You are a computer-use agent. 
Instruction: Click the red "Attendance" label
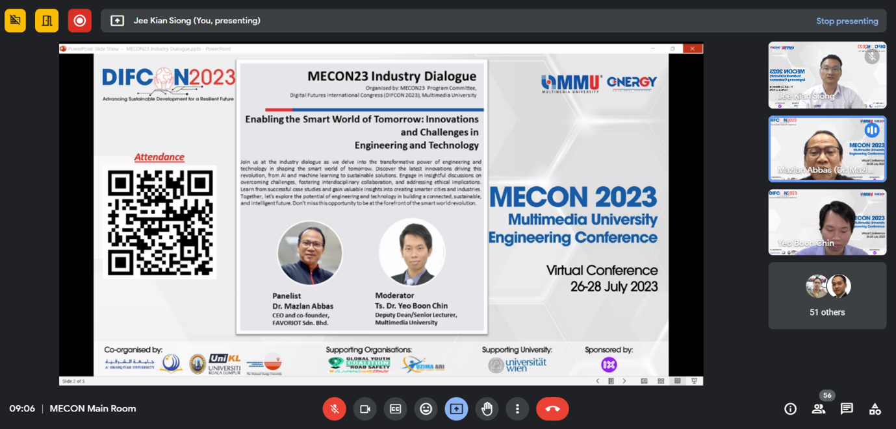[159, 157]
